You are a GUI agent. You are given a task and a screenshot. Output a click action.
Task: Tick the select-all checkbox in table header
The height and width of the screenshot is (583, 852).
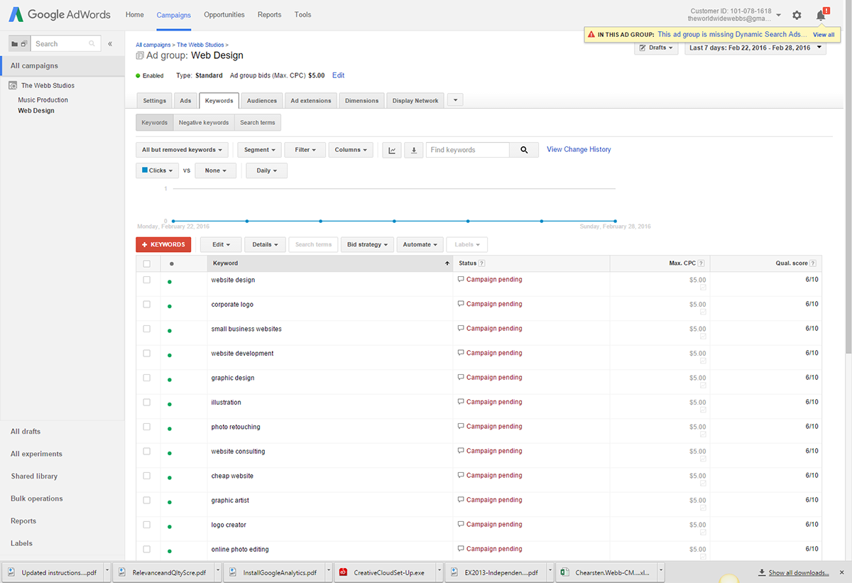(x=147, y=263)
